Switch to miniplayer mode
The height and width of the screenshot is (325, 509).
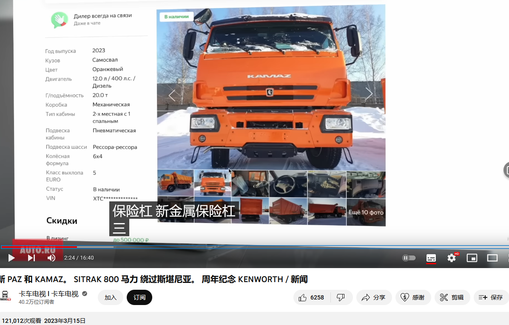[472, 258]
